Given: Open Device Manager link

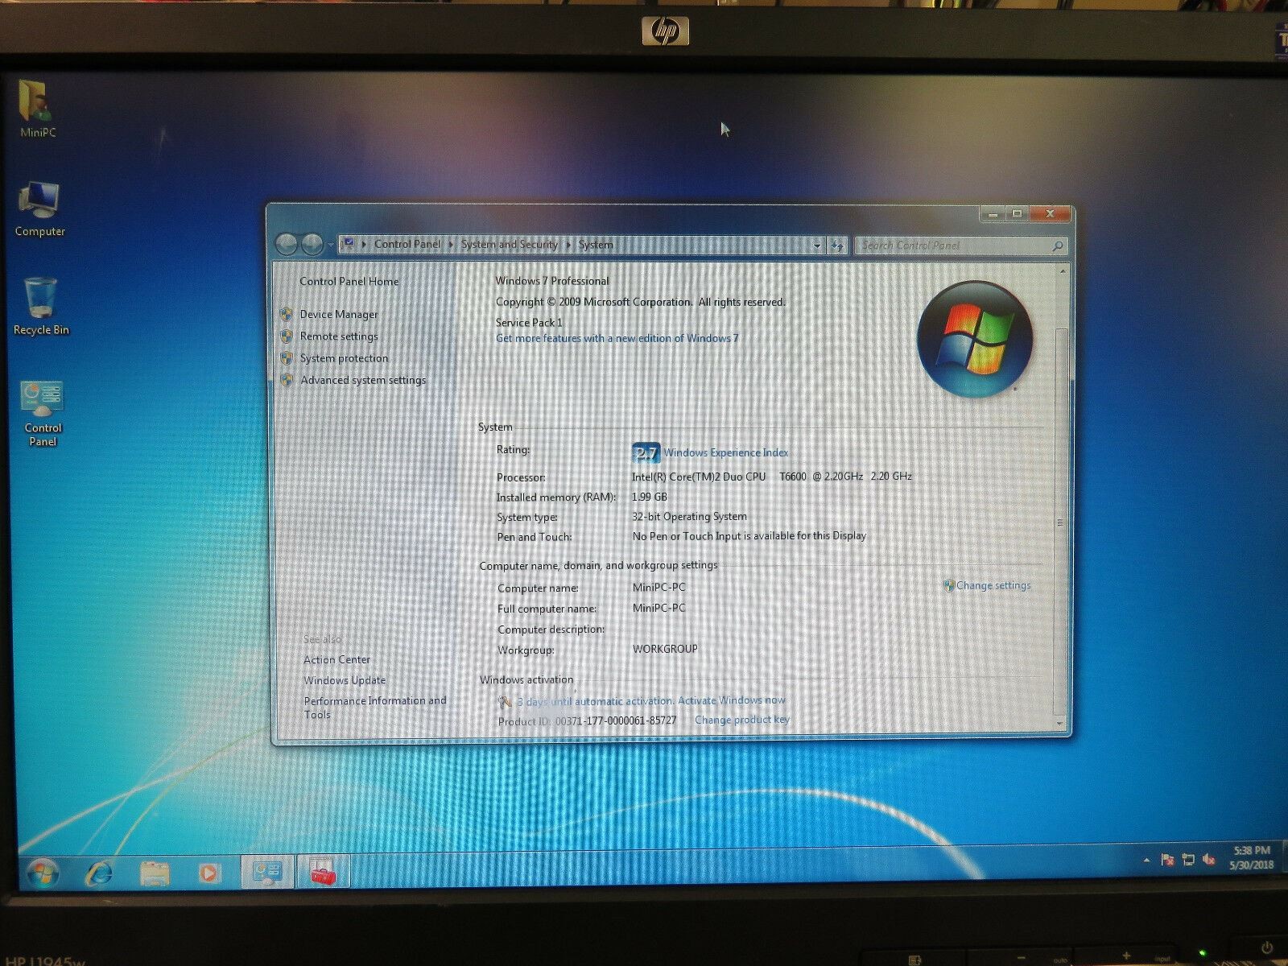Looking at the screenshot, I should 339,314.
